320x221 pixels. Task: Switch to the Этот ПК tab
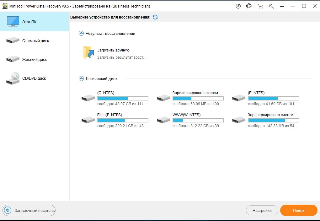(34, 22)
